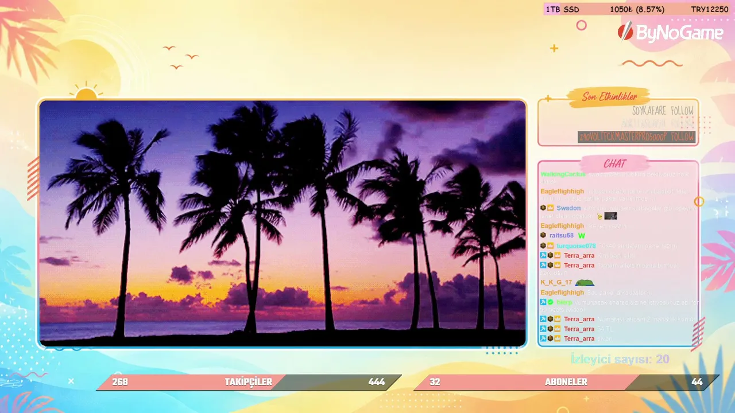The height and width of the screenshot is (413, 735).
Task: Click the palm tree sunset video
Action: click(283, 224)
